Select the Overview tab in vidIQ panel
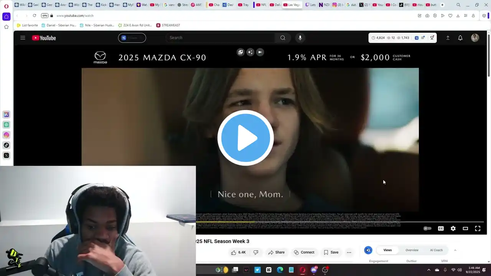The width and height of the screenshot is (491, 276). pos(412,250)
